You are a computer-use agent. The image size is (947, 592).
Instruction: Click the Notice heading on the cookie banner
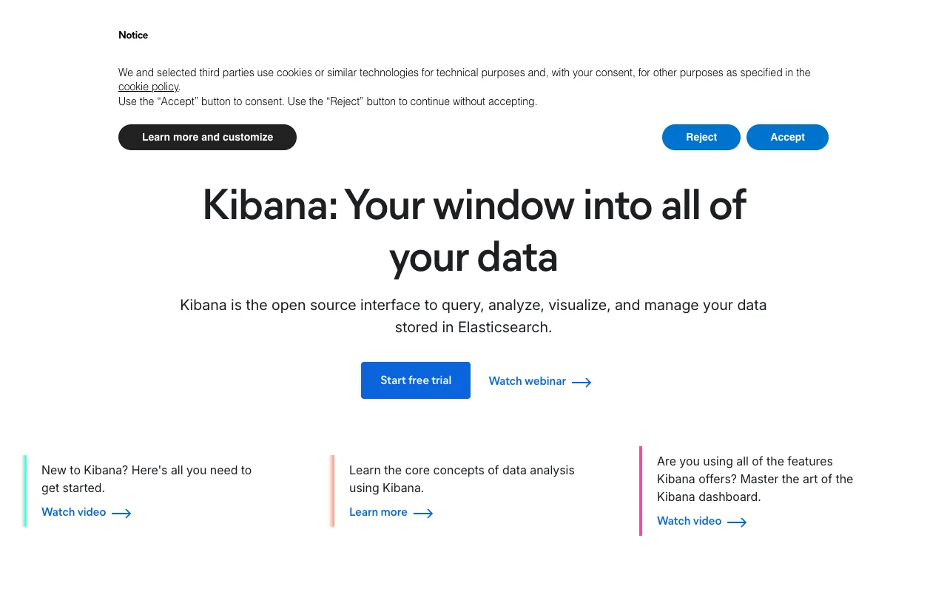[133, 35]
